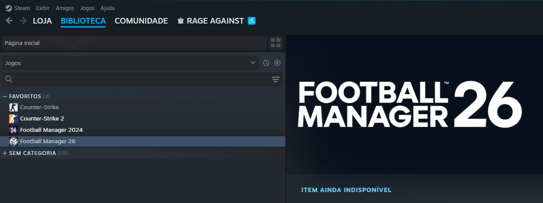Open the Ajuda menu

tap(108, 8)
